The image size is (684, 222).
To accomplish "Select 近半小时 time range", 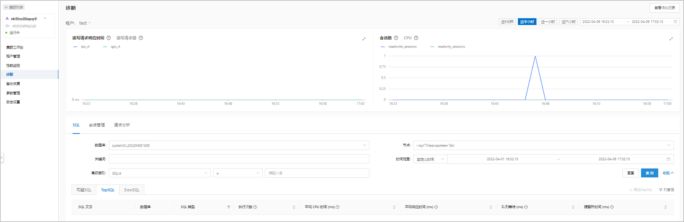I will click(527, 22).
